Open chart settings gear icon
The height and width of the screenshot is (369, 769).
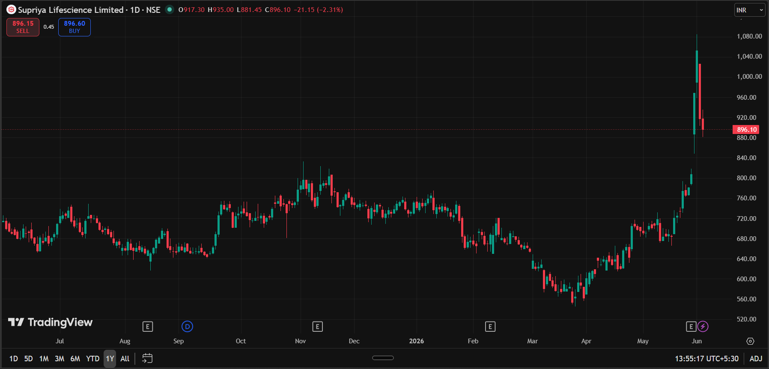[x=750, y=341]
